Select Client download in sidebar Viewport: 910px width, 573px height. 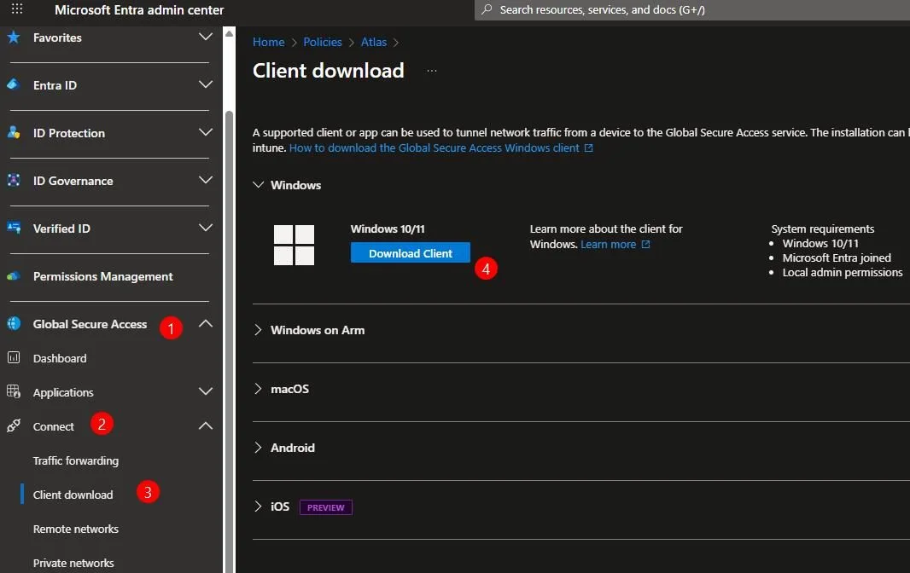coord(73,495)
